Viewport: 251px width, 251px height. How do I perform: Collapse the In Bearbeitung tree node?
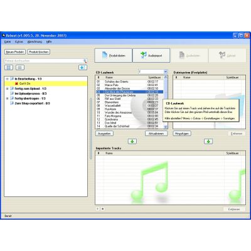(x=8, y=79)
